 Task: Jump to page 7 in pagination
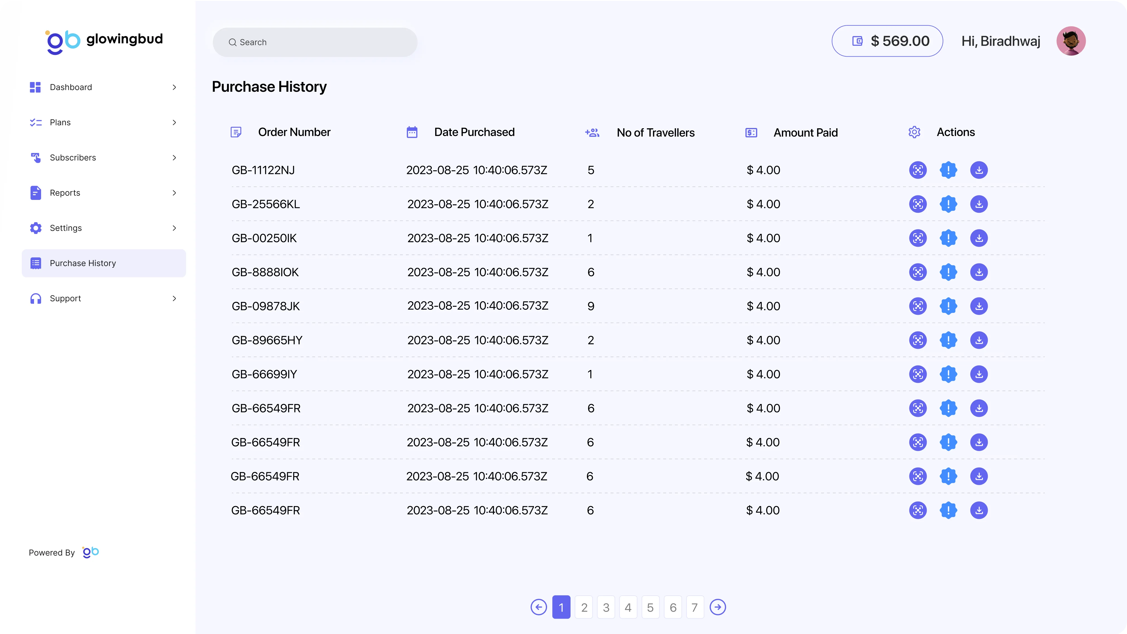pos(694,607)
